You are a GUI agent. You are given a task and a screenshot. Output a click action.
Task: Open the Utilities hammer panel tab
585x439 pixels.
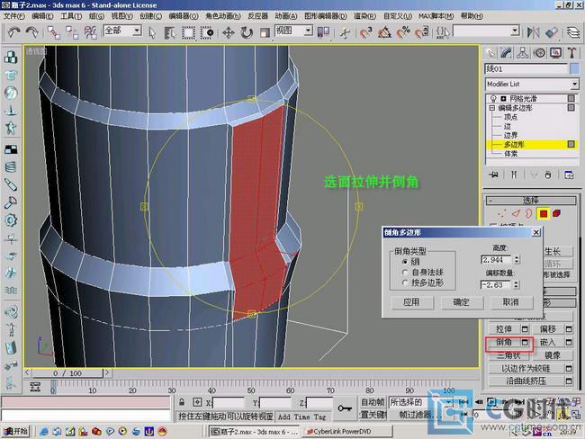pyautogui.click(x=571, y=53)
